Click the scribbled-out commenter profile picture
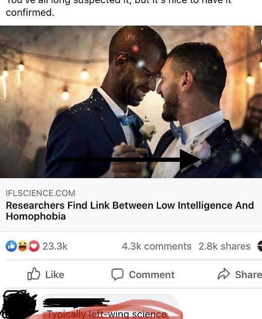The image size is (262, 319). [20, 304]
